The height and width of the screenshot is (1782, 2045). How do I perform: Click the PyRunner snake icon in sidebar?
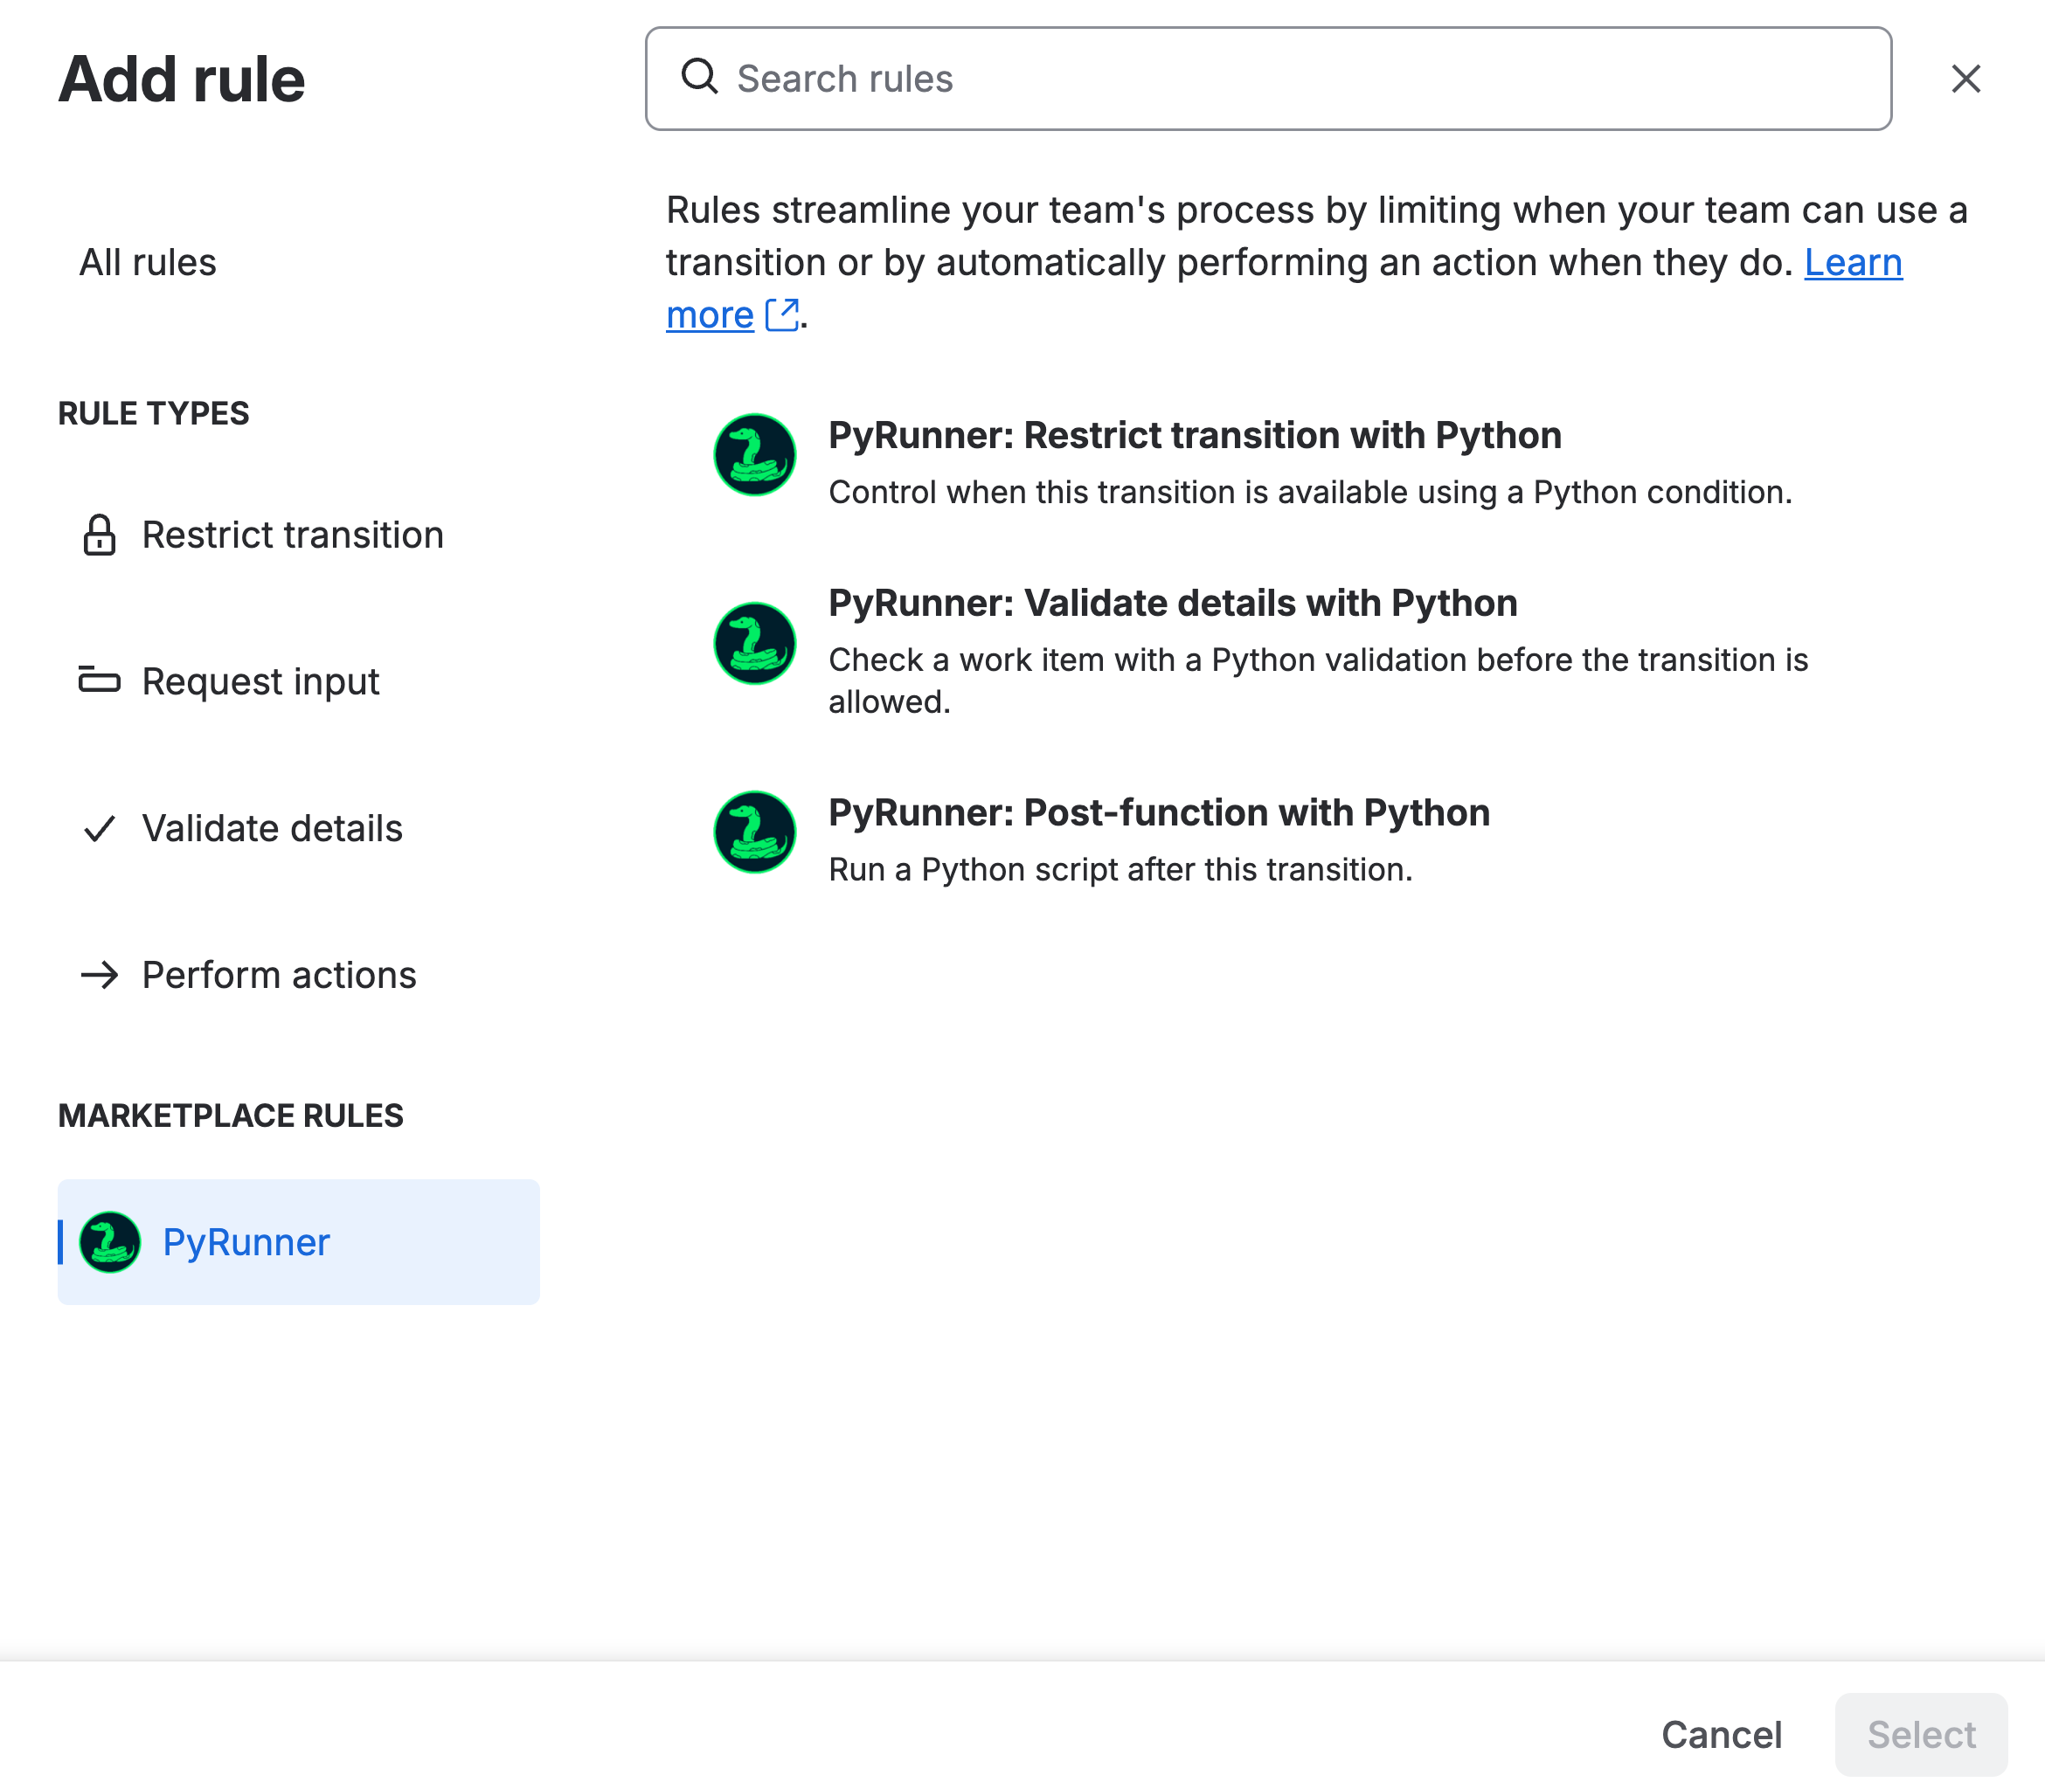coord(109,1242)
